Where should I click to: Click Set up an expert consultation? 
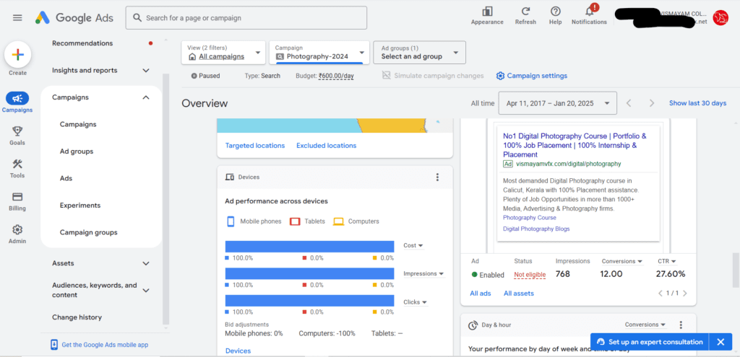[x=650, y=342]
